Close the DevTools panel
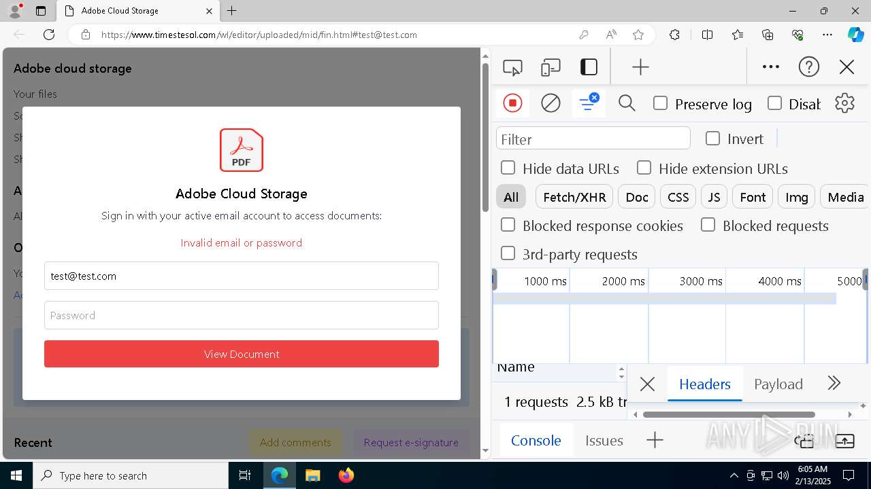Viewport: 871px width, 489px height. coord(847,67)
